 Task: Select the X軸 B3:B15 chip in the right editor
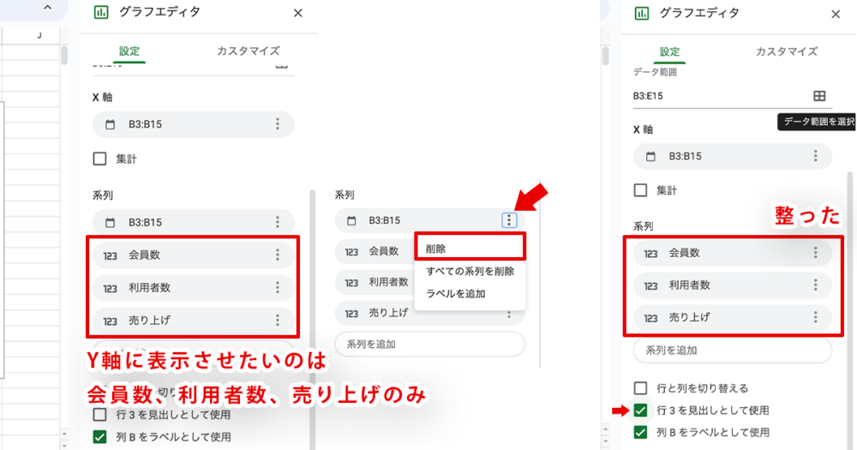pyautogui.click(x=733, y=156)
